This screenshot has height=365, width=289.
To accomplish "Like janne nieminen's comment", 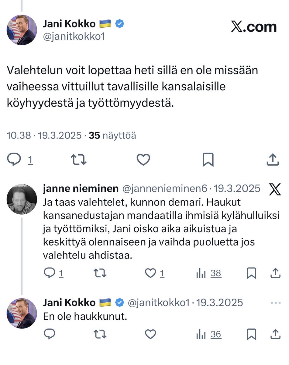I will (x=150, y=273).
